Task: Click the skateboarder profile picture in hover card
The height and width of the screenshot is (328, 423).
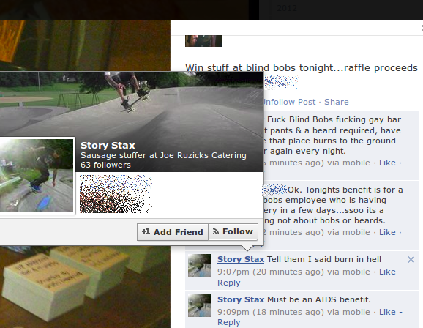Action: click(36, 176)
